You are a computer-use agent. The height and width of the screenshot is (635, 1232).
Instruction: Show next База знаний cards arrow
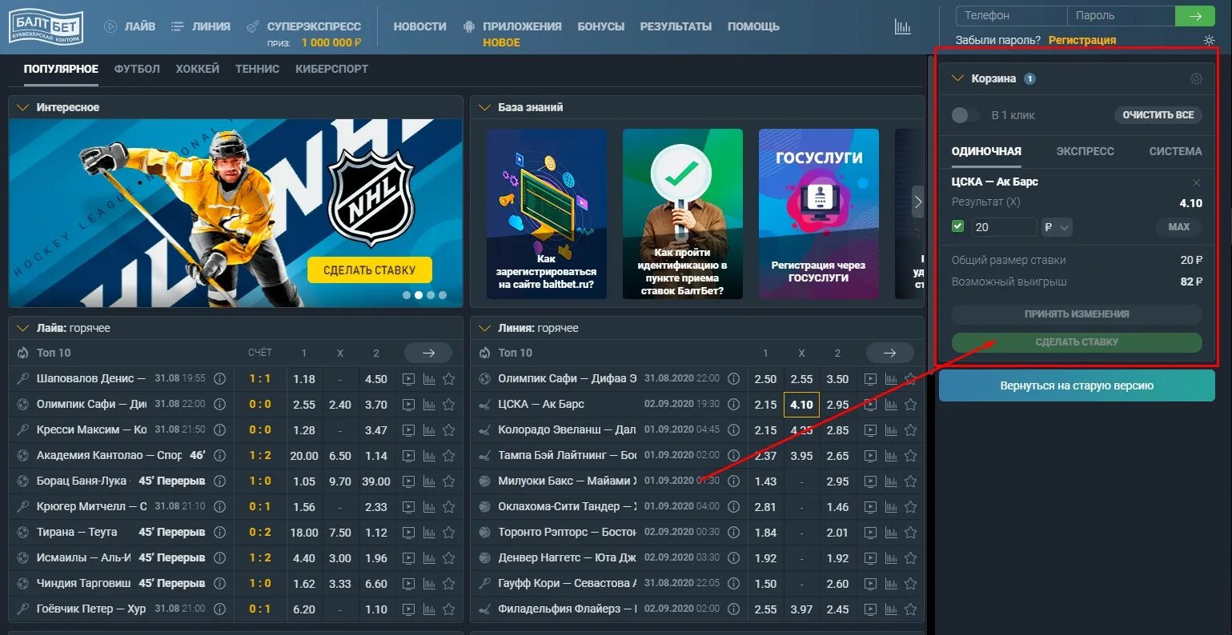click(x=918, y=202)
